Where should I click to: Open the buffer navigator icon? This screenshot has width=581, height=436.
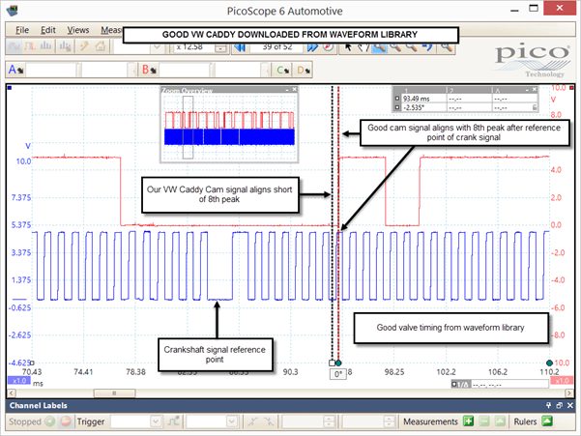click(x=328, y=47)
